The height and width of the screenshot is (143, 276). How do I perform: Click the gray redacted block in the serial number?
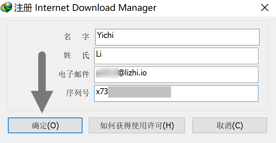point(139,92)
